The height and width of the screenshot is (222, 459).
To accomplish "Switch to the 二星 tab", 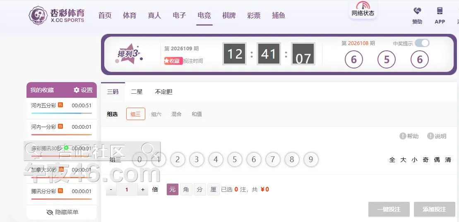I will [x=137, y=92].
